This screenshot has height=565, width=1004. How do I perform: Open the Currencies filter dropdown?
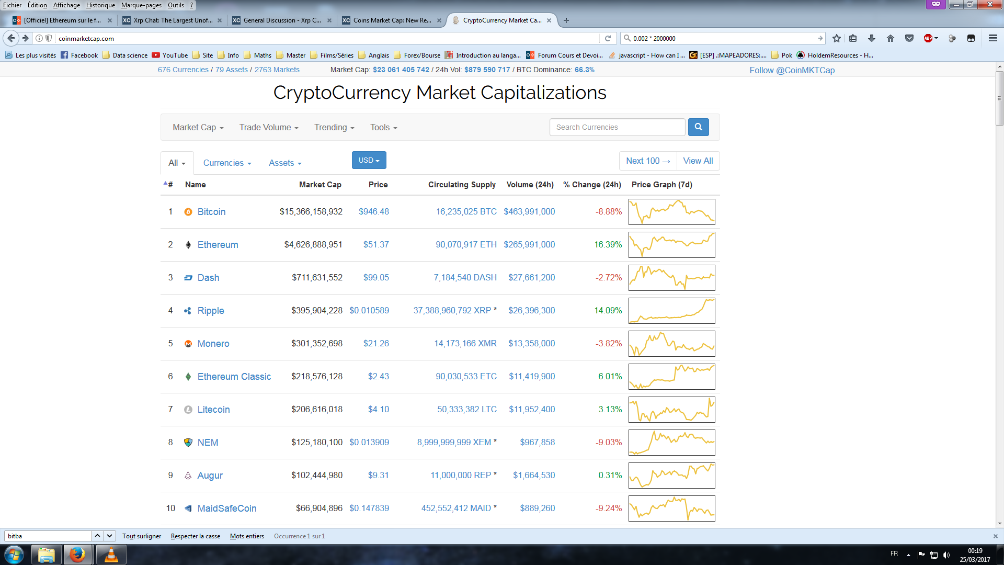tap(227, 163)
